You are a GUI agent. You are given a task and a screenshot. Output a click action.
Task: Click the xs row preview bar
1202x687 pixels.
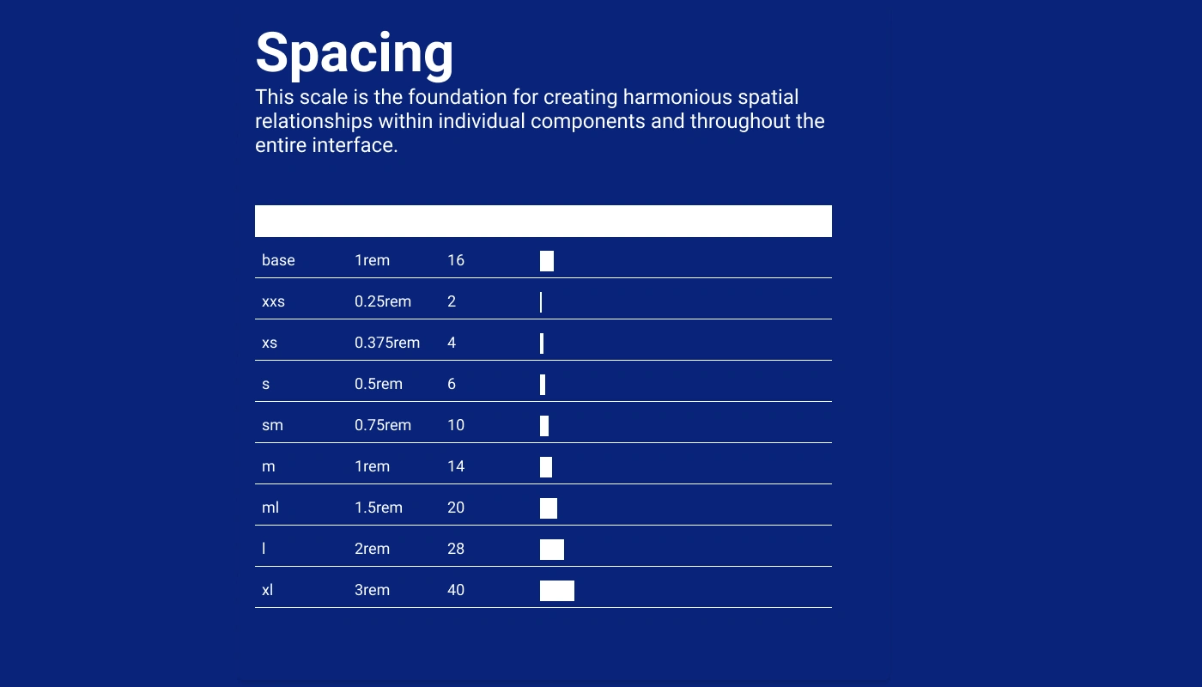542,343
